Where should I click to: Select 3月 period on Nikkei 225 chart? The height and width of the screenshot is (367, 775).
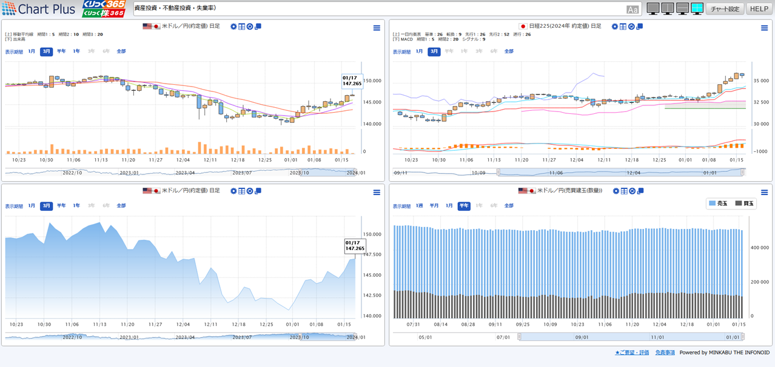pyautogui.click(x=434, y=51)
